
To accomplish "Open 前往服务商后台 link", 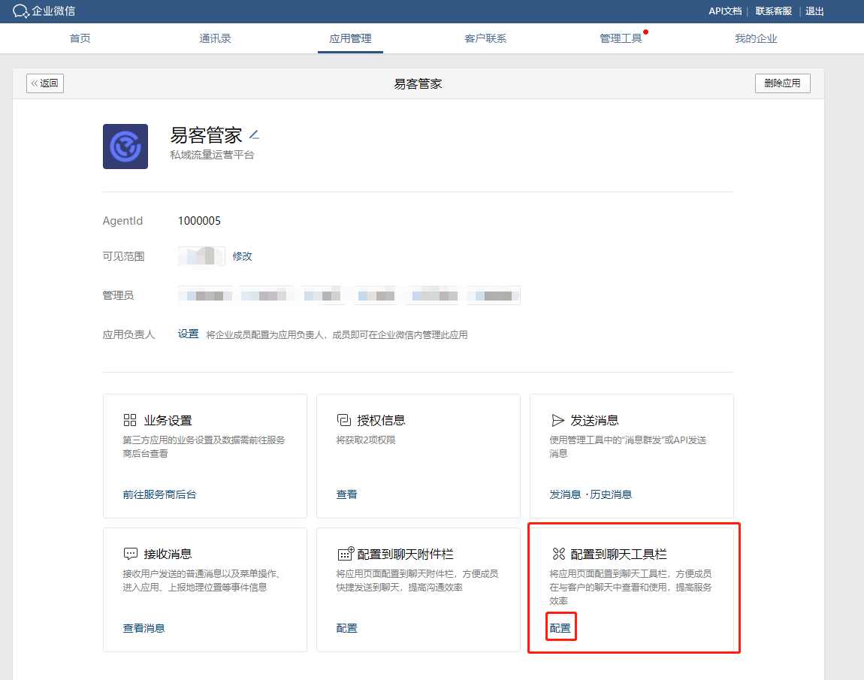I will pos(159,494).
